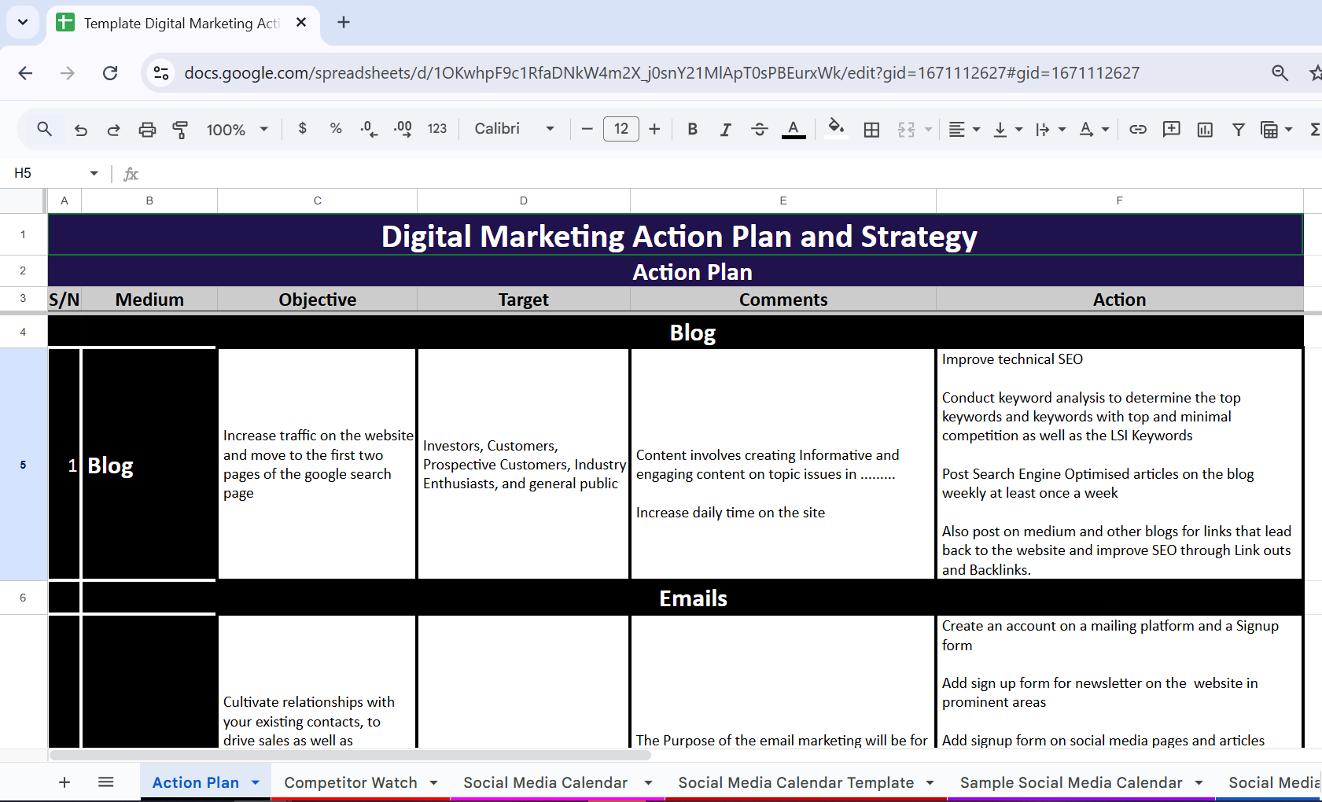This screenshot has width=1322, height=802.
Task: Click the create filter icon
Action: click(1238, 130)
